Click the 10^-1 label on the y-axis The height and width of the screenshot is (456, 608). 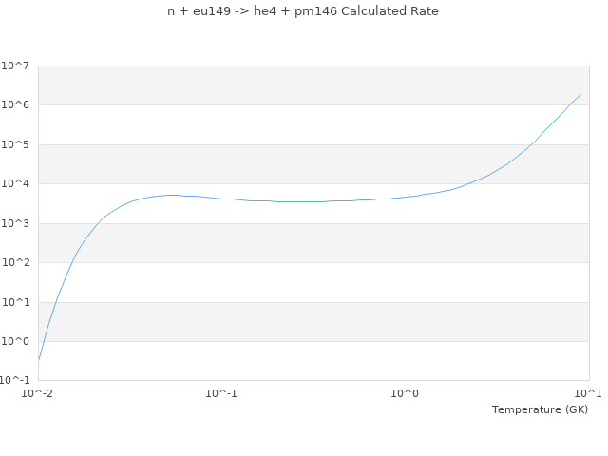pos(15,381)
